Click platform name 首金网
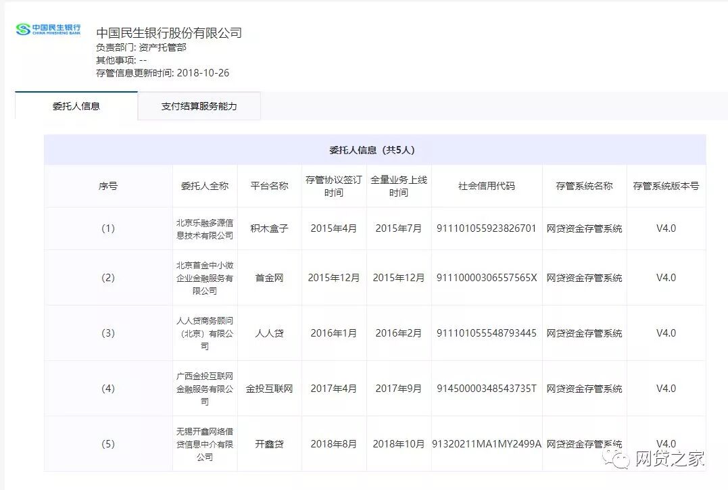Image resolution: width=728 pixels, height=490 pixels. click(269, 278)
